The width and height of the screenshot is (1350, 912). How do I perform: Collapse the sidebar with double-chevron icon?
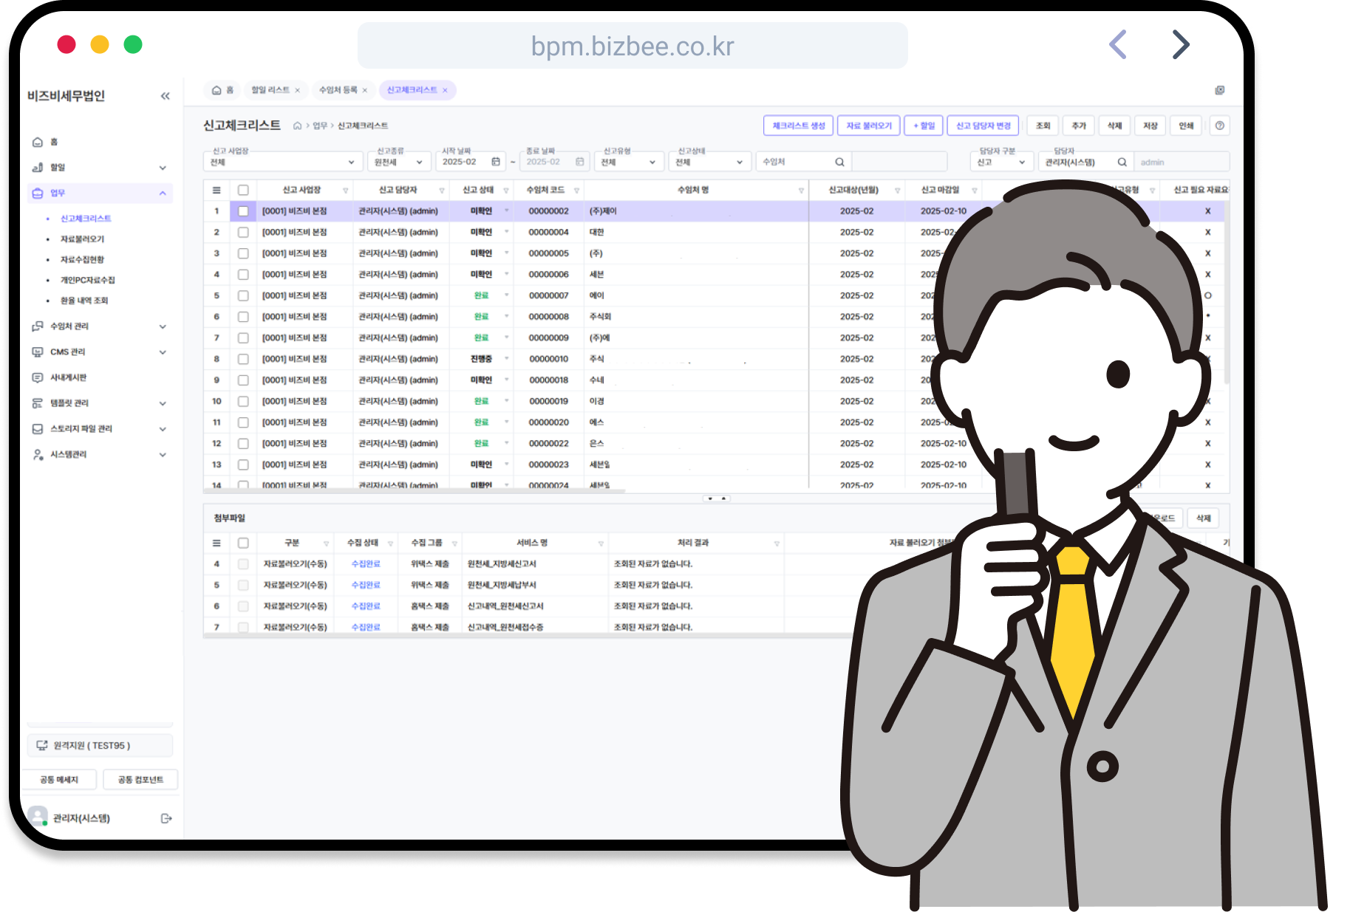(165, 96)
